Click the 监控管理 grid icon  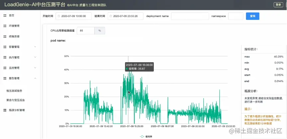pyautogui.click(x=5, y=68)
